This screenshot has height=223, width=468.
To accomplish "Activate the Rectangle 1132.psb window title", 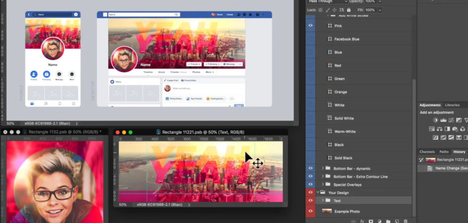I will tap(64, 132).
